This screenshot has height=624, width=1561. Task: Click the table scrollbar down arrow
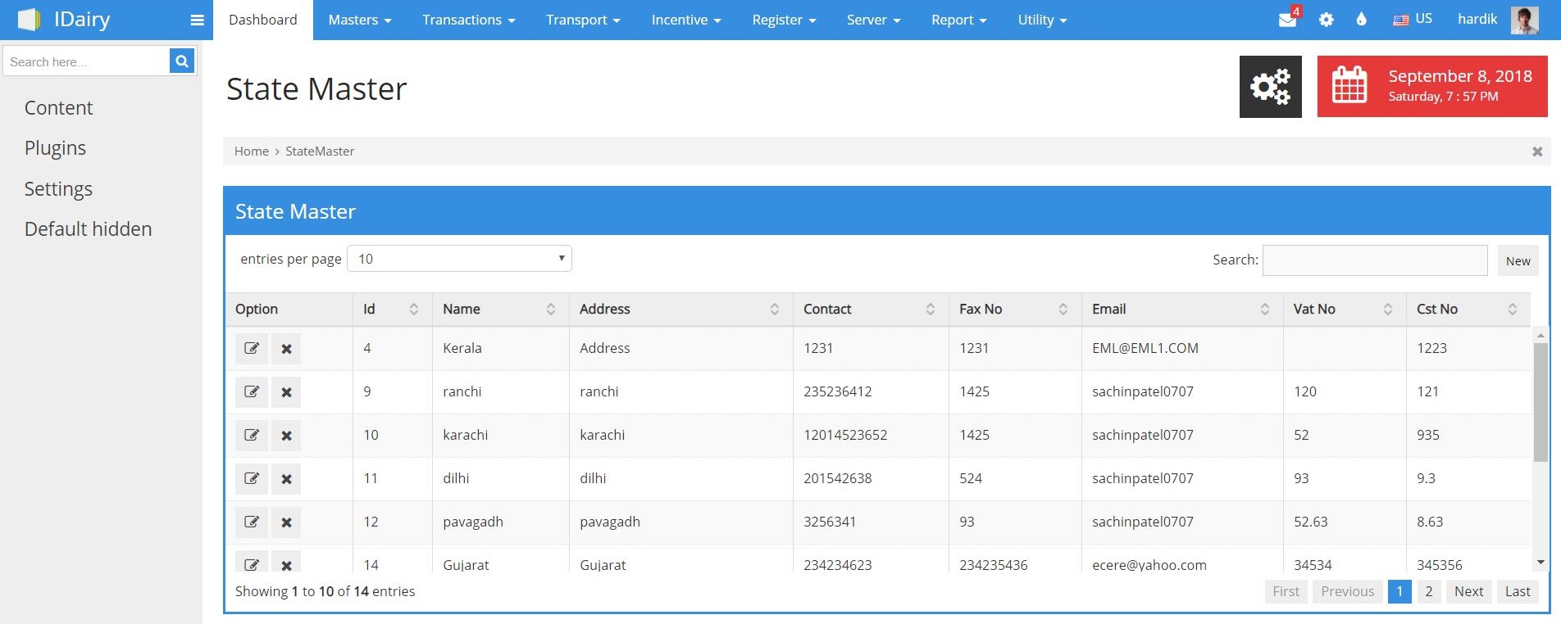pos(1541,563)
